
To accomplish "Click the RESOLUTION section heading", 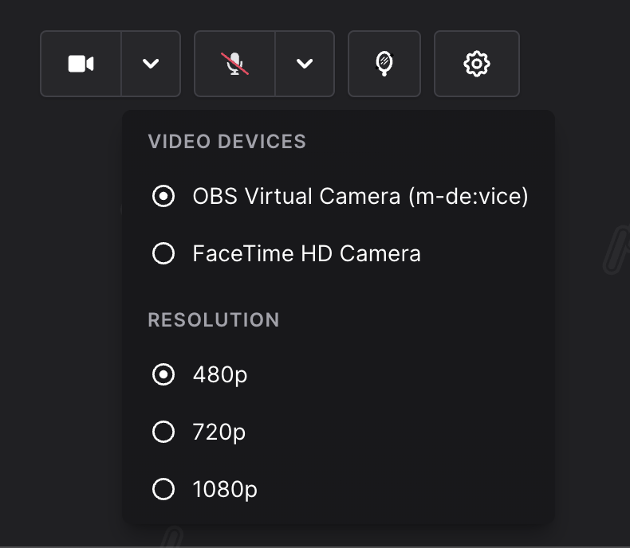I will coord(214,320).
